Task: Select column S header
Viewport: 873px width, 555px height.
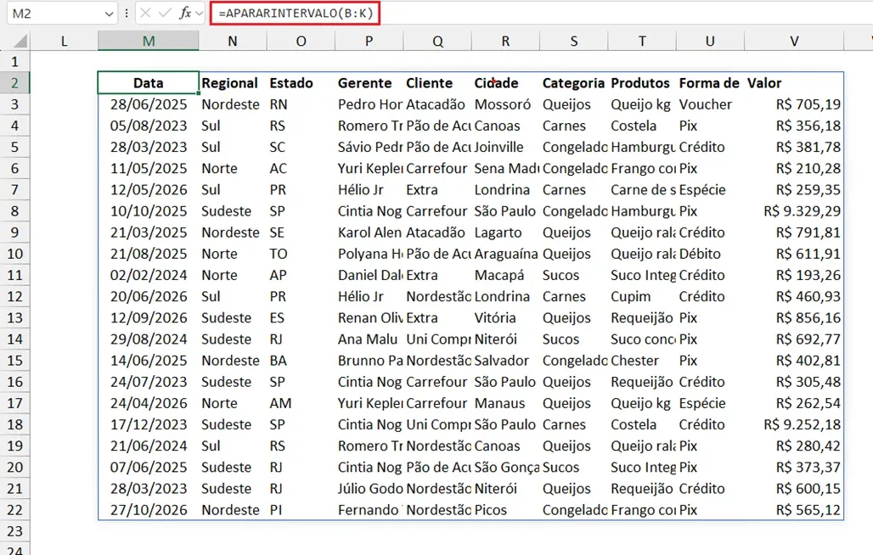Action: tap(574, 41)
